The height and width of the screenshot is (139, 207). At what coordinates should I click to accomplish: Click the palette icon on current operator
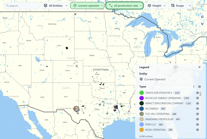click(75, 6)
